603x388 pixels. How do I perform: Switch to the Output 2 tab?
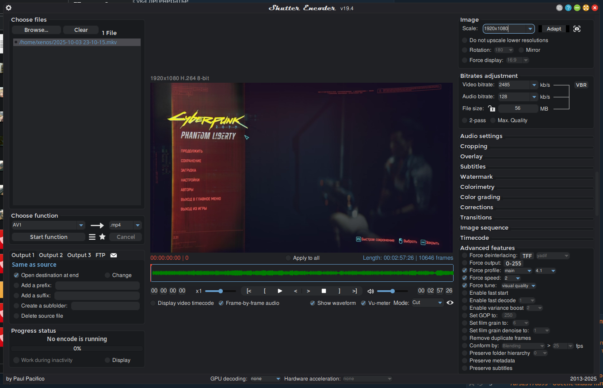pos(51,255)
